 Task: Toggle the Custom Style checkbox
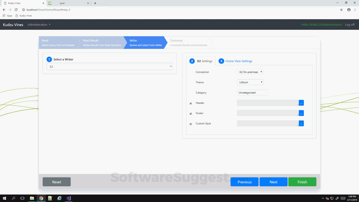[x=191, y=124]
